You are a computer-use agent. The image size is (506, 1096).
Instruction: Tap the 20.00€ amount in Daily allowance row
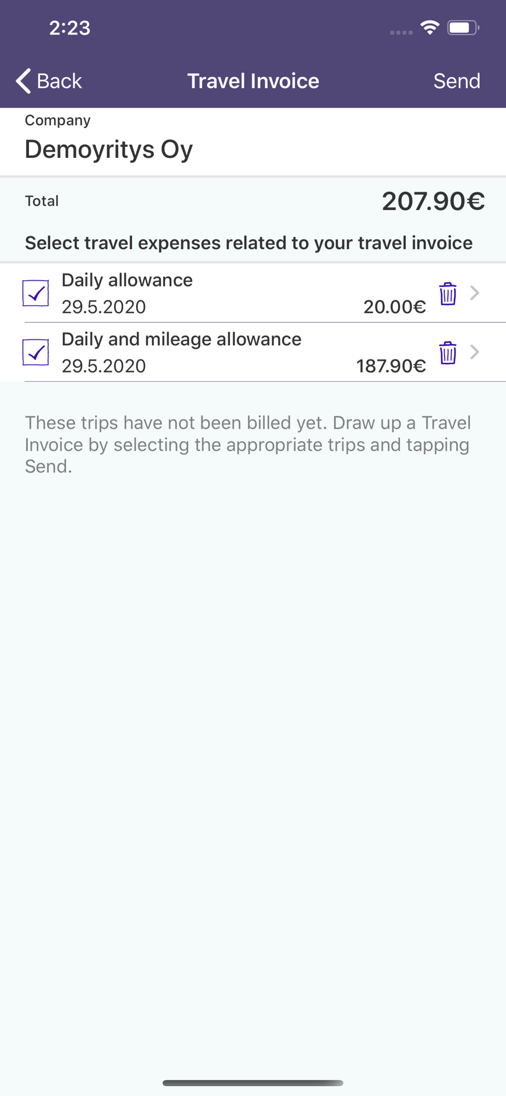pyautogui.click(x=394, y=307)
